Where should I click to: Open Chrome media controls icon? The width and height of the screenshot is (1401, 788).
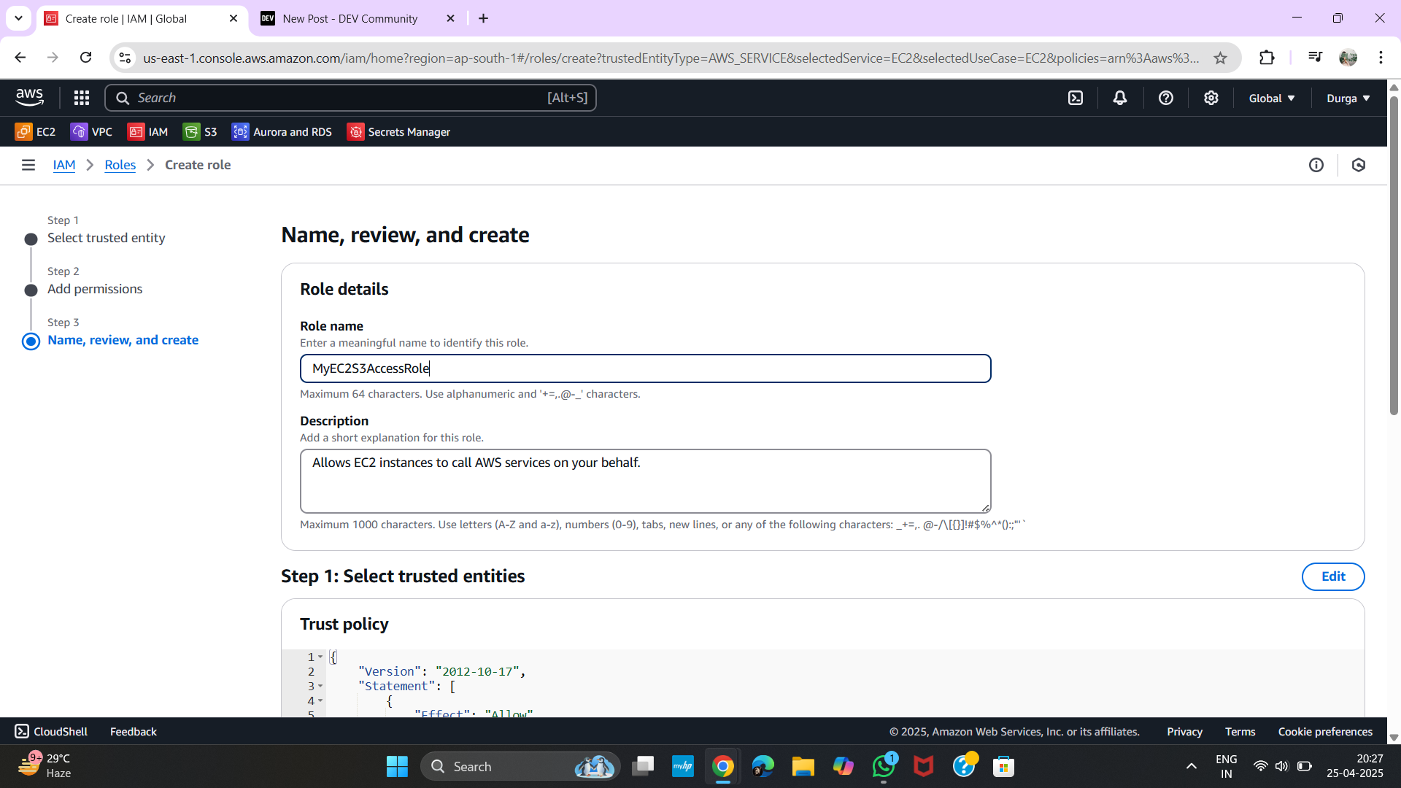click(1315, 58)
